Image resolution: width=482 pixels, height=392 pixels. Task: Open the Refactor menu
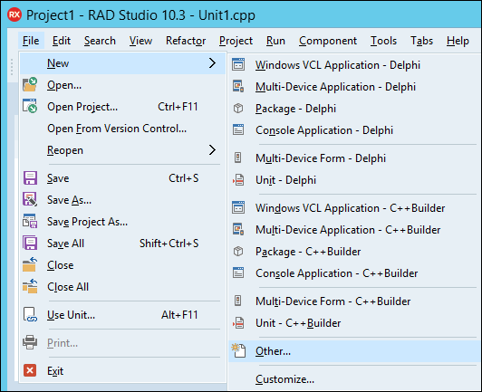pos(186,41)
